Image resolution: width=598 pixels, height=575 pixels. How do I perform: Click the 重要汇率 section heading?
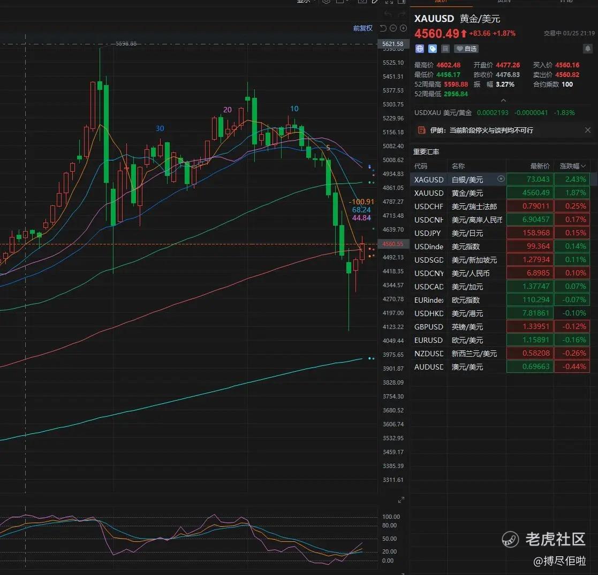coord(426,152)
